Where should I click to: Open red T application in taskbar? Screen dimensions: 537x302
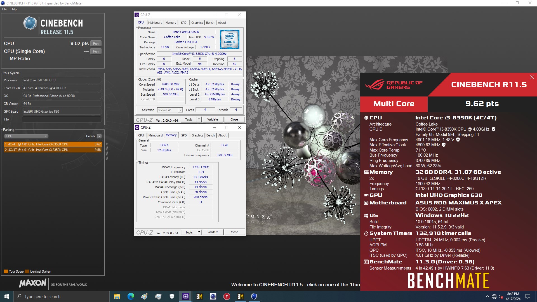click(x=227, y=296)
